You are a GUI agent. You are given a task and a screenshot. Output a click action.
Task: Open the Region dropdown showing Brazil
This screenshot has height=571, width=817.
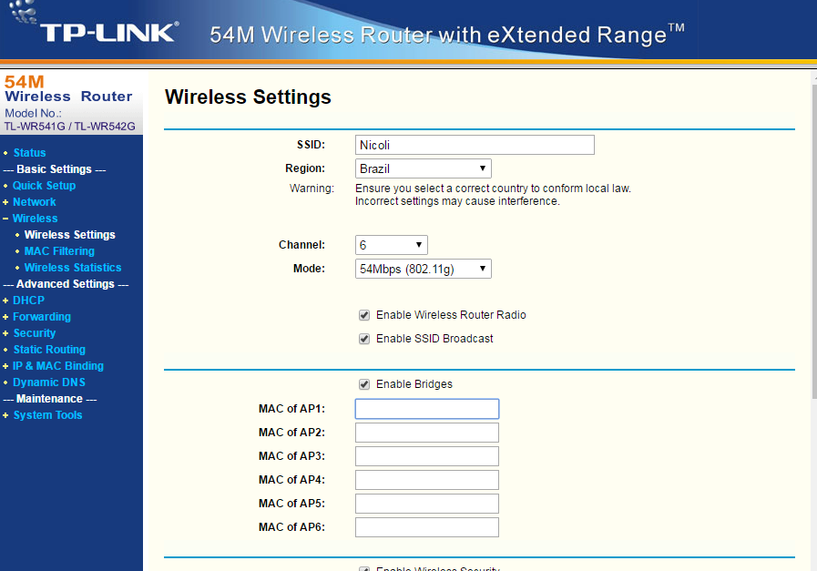click(x=424, y=168)
